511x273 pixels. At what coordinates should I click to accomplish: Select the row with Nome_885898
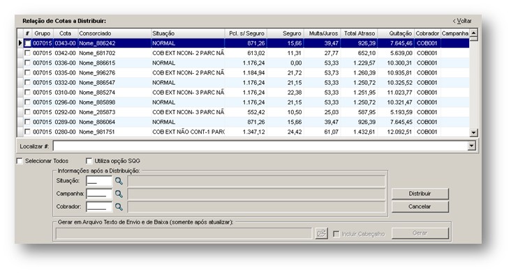click(x=244, y=102)
